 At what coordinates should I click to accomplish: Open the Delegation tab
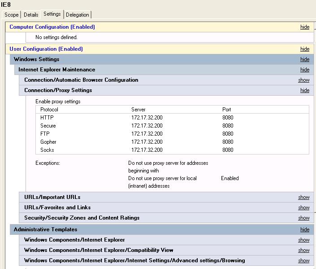[78, 15]
